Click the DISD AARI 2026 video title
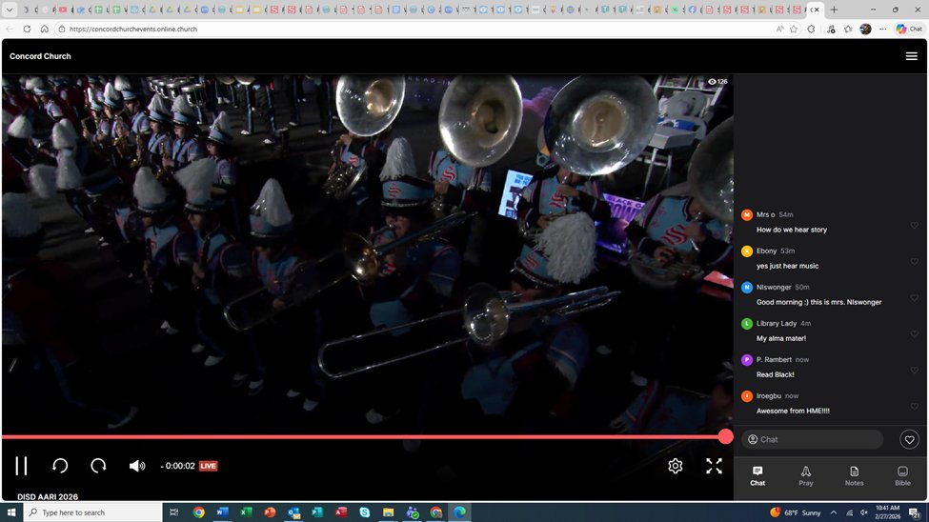The image size is (929, 522). (48, 496)
